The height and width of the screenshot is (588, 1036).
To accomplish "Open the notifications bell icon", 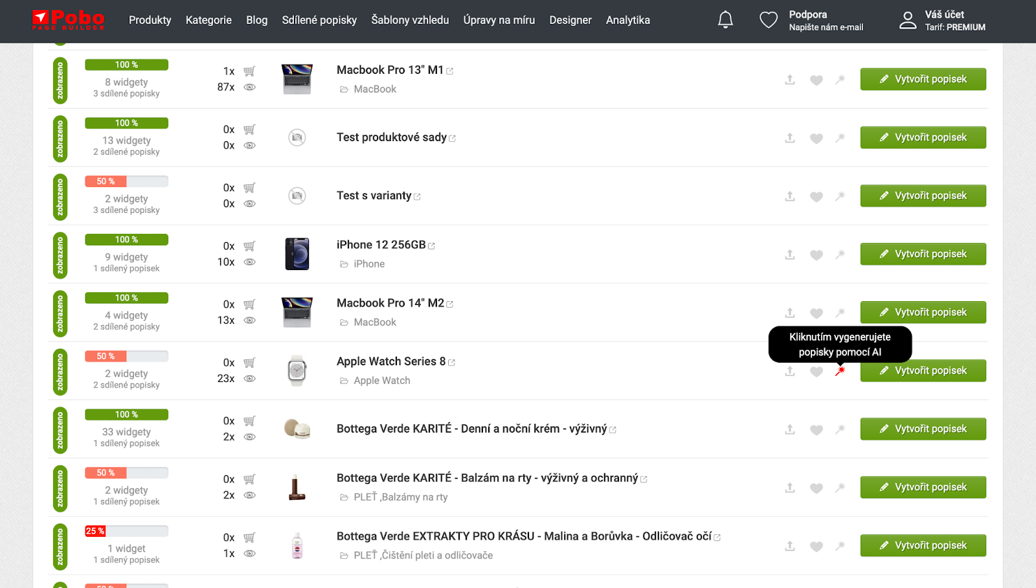I will 725,20.
